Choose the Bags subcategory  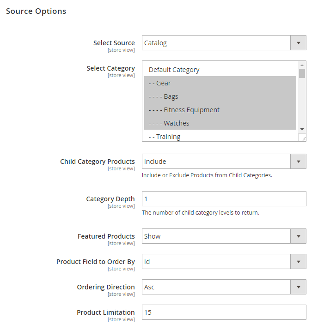coord(220,96)
